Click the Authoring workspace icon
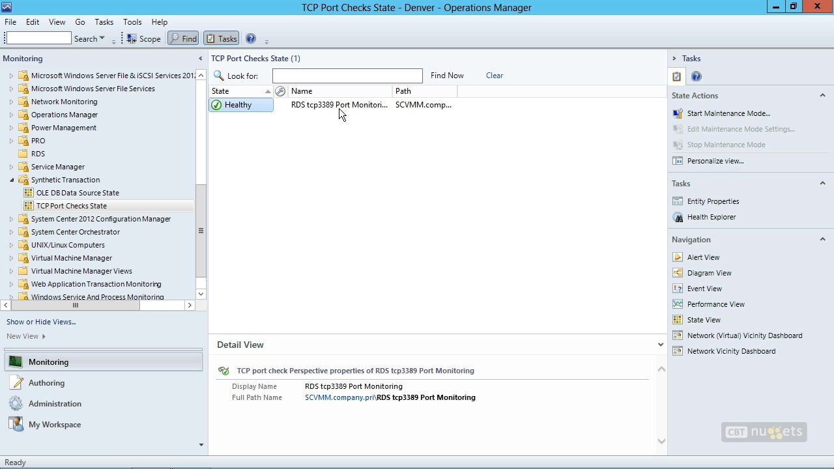834x469 pixels. point(16,383)
